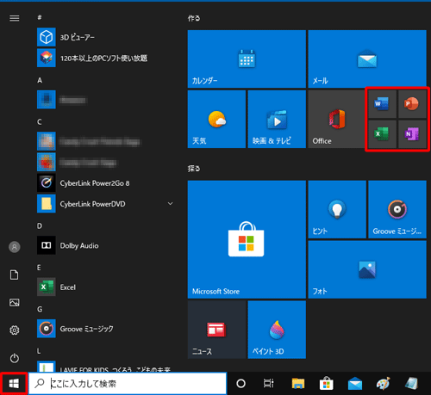The height and width of the screenshot is (395, 431).
Task: Launch 3D ビューアー from app list
Action: click(106, 37)
